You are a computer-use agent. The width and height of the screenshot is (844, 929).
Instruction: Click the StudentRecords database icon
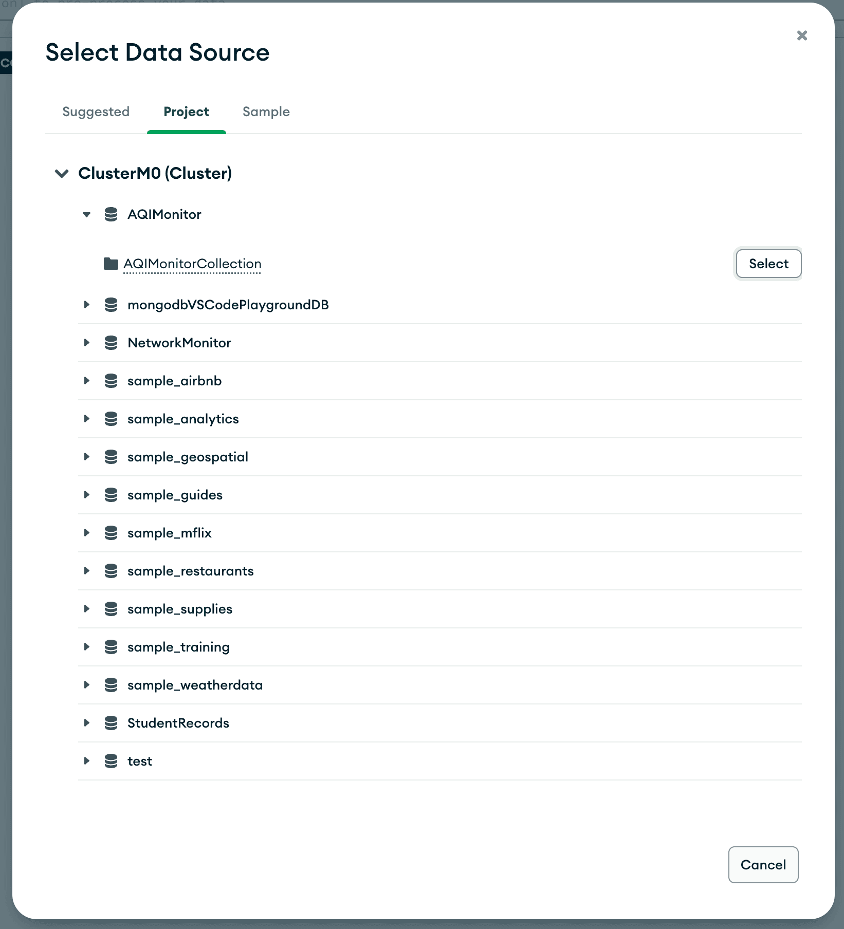(111, 723)
